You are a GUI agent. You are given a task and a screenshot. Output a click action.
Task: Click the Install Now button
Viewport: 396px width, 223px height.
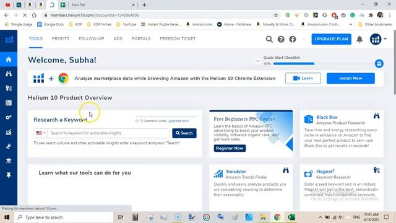point(351,79)
